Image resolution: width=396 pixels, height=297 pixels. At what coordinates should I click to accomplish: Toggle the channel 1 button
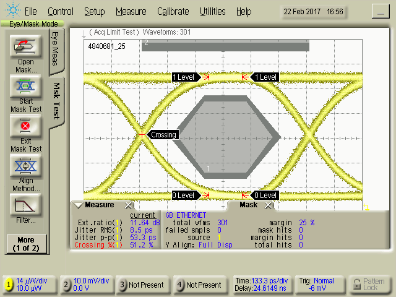pyautogui.click(x=9, y=285)
